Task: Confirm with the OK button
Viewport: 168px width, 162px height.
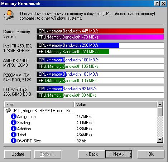Action: coord(151,154)
